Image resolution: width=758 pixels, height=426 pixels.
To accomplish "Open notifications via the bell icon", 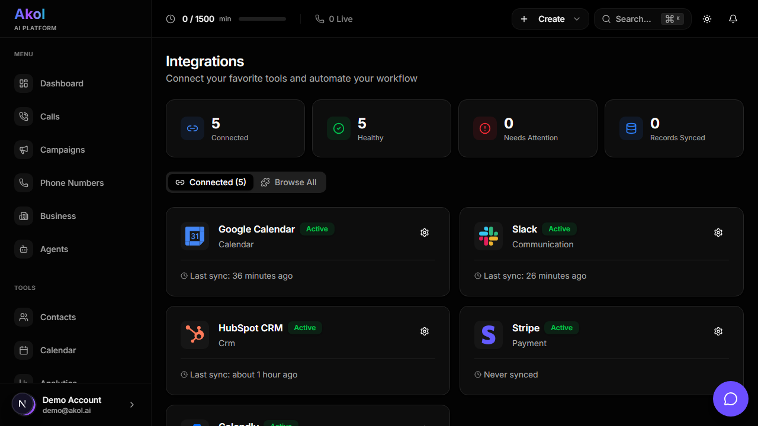I will point(733,19).
